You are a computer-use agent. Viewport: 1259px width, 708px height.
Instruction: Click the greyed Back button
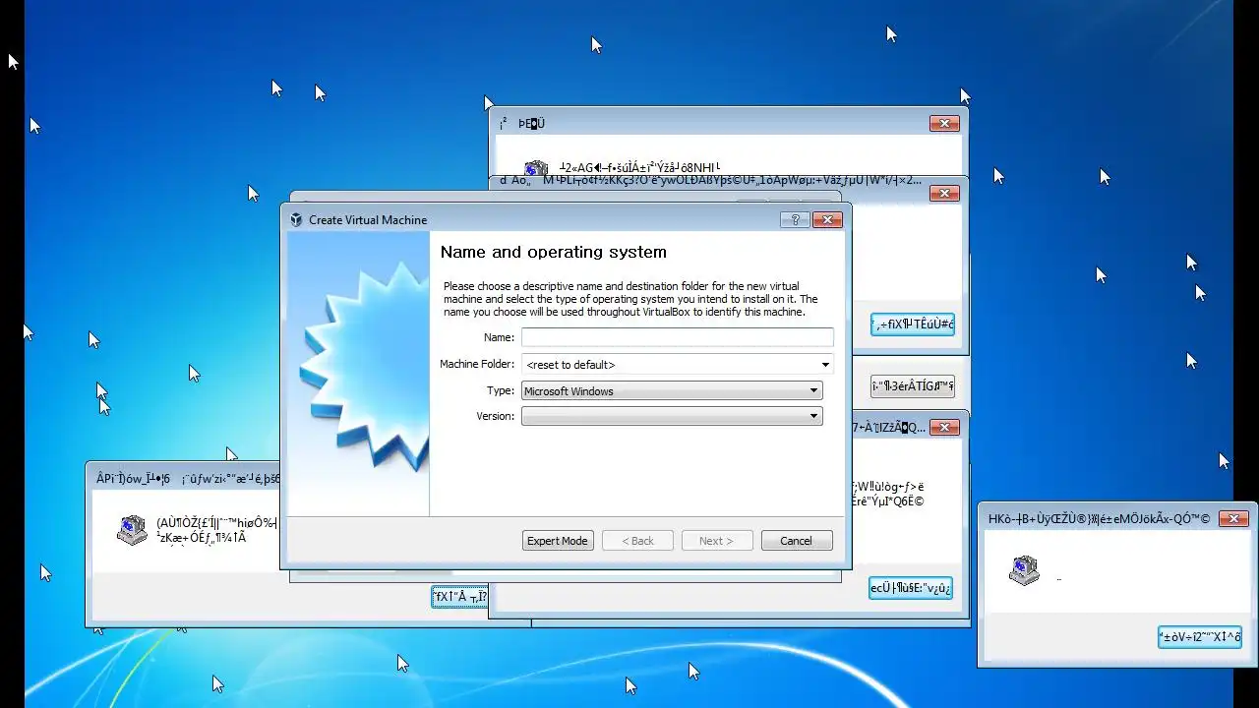click(x=637, y=541)
